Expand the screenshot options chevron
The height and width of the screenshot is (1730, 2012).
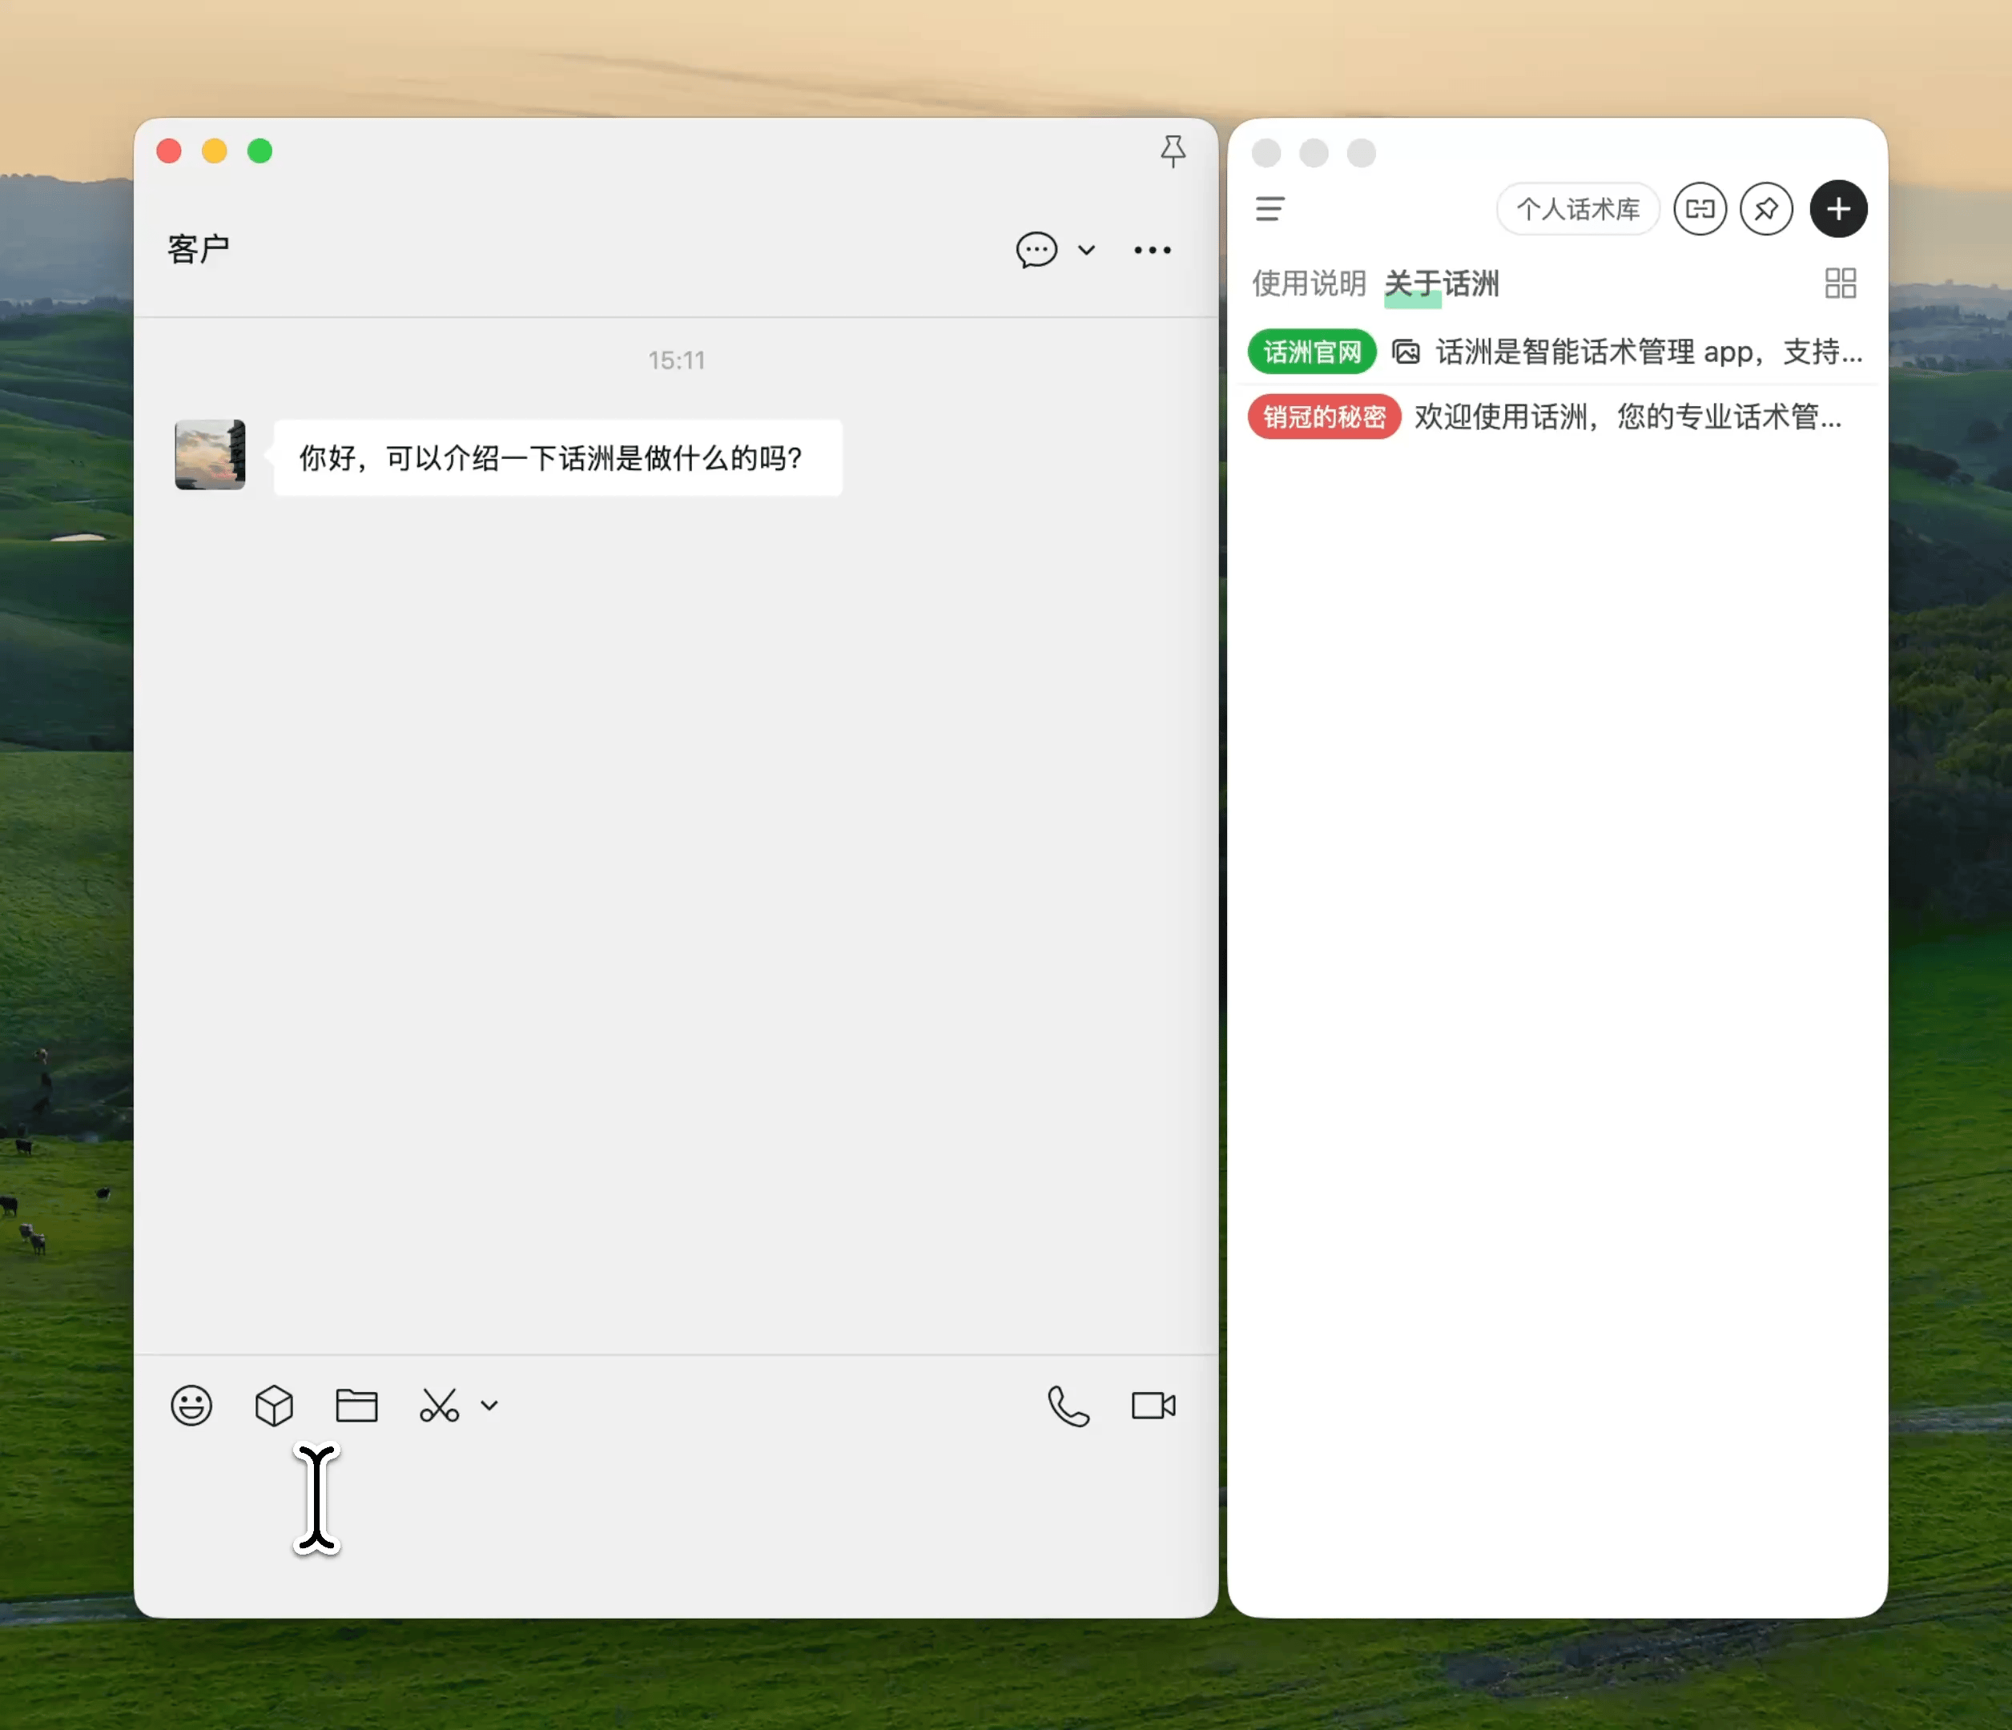tap(489, 1405)
